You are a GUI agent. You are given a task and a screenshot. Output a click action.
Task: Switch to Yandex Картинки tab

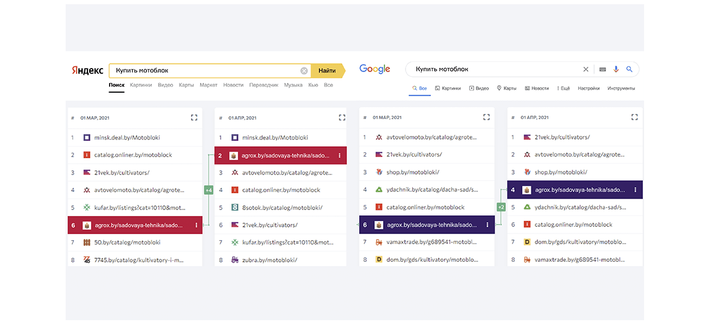[140, 85]
